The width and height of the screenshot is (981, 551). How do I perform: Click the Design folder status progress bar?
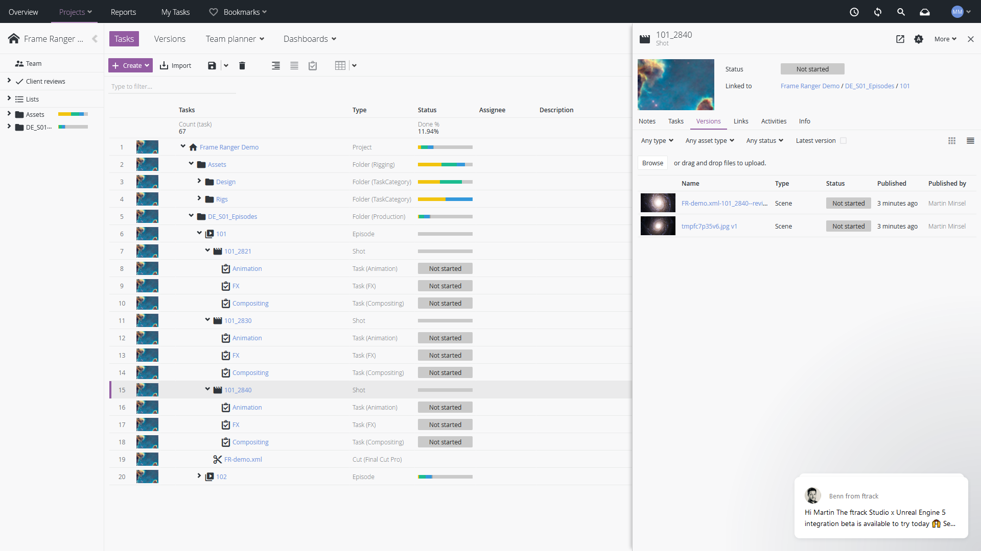tap(445, 182)
